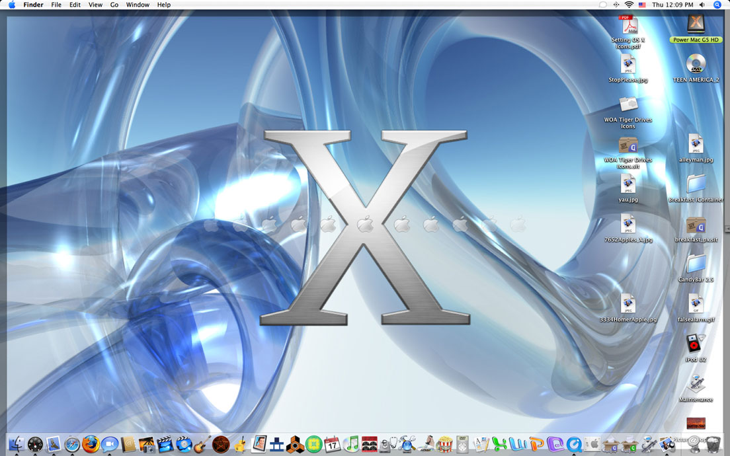Open Disk Utility stethoscope icon
This screenshot has width=730, height=456.
388,444
